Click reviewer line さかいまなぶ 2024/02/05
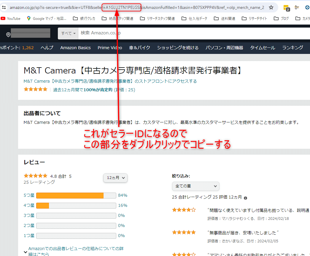This screenshot has height=256, width=310. (x=243, y=241)
